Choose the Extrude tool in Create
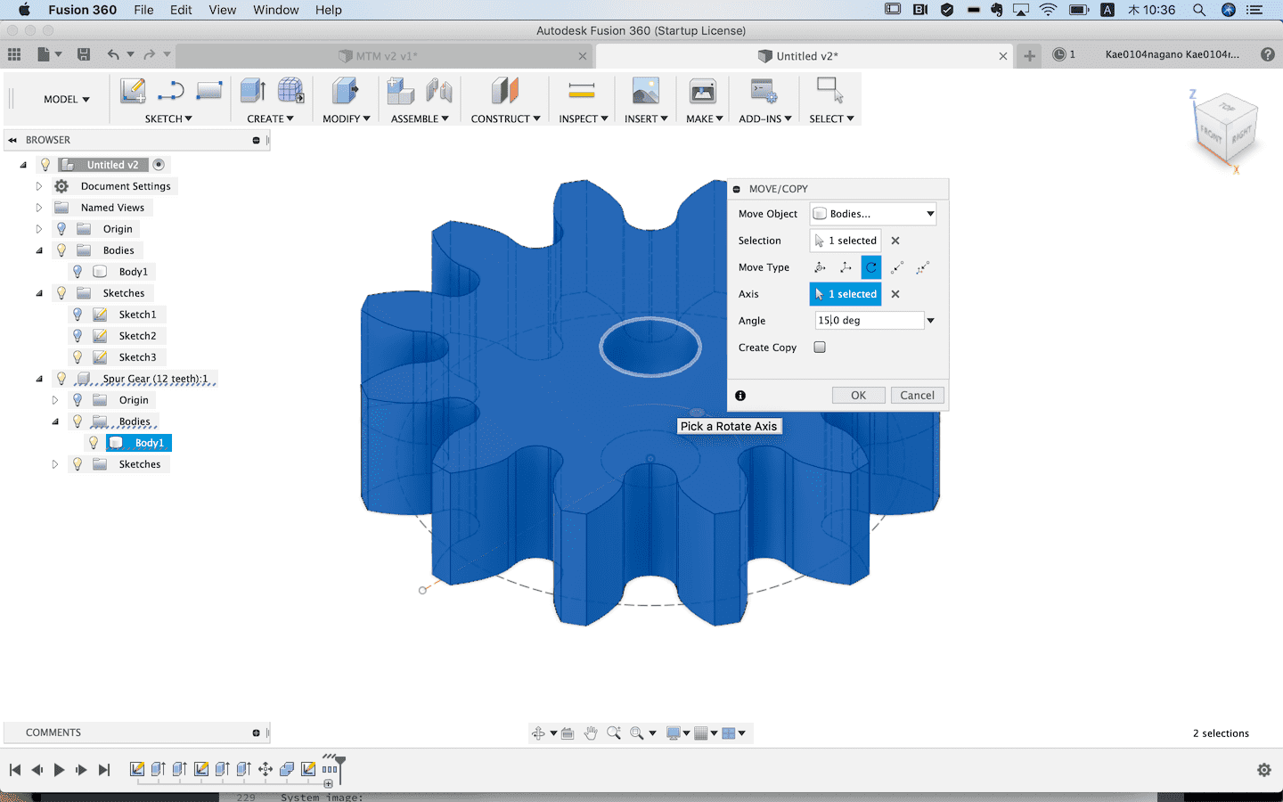 [x=253, y=91]
